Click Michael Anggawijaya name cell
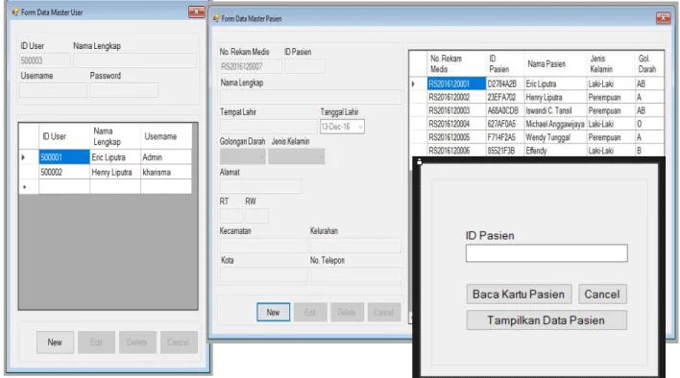 click(x=555, y=124)
